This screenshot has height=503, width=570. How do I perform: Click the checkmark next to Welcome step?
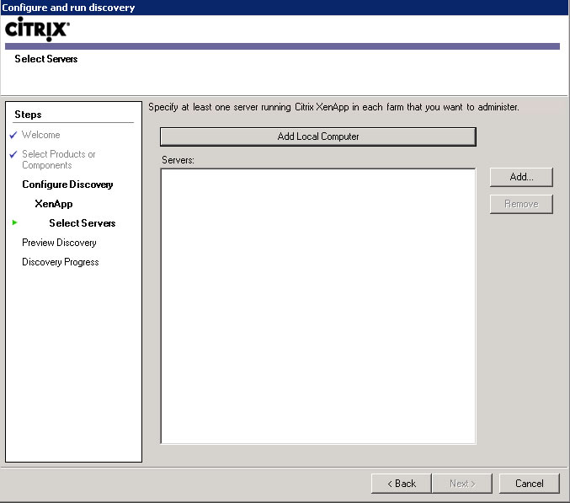[13, 135]
